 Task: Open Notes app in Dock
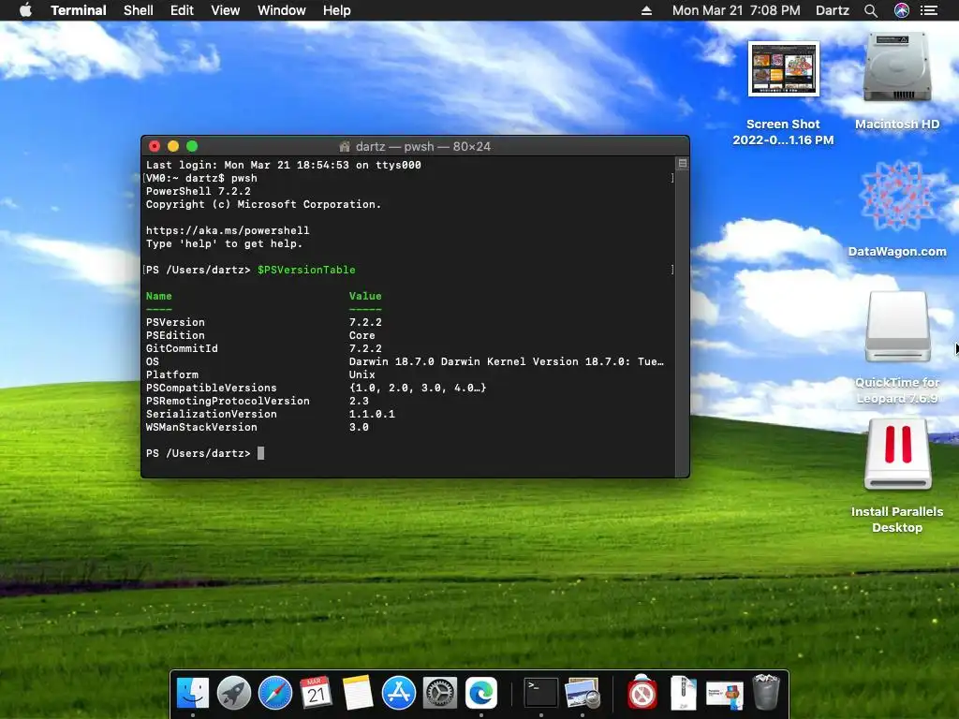pos(357,693)
